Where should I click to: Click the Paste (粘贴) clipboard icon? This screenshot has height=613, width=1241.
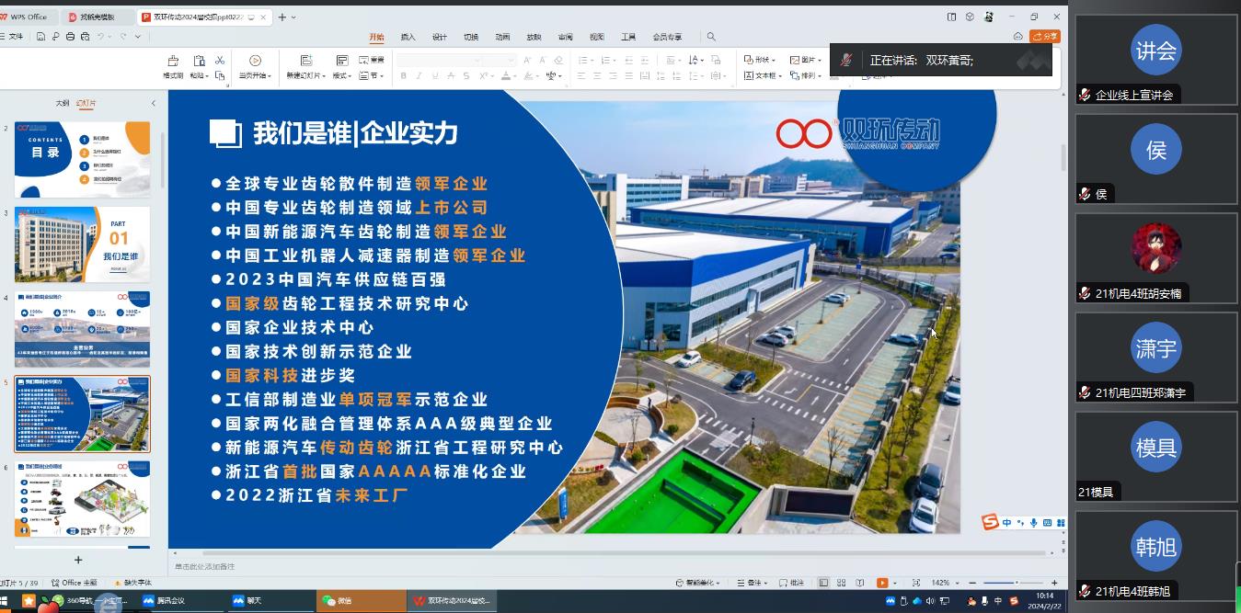pos(199,61)
